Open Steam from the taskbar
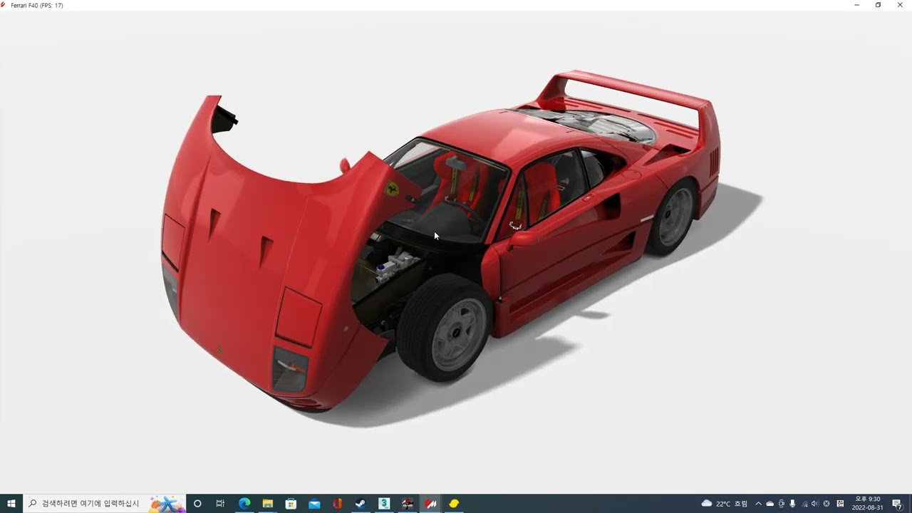Viewport: 912px width, 513px height. pos(361,504)
